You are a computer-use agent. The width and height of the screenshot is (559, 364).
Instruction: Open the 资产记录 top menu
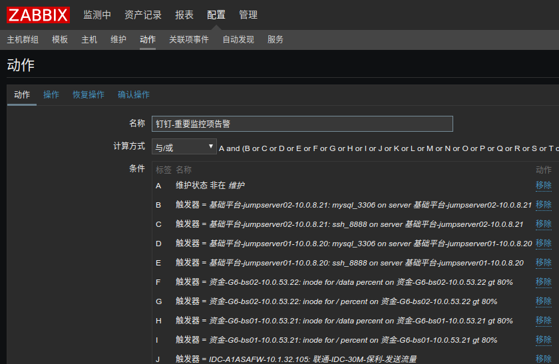(143, 15)
